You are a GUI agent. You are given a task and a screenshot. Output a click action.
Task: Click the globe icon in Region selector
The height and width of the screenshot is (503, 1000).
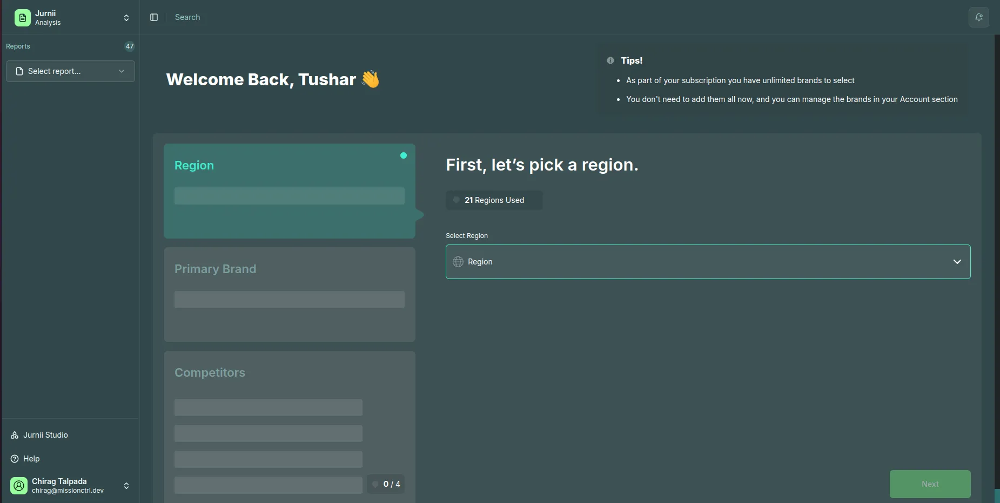click(458, 262)
